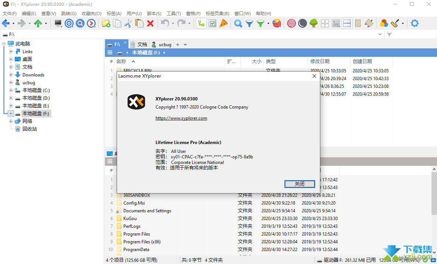Sort by 修改日期 column header
Screen dimensions: 437x264
tap(320, 62)
